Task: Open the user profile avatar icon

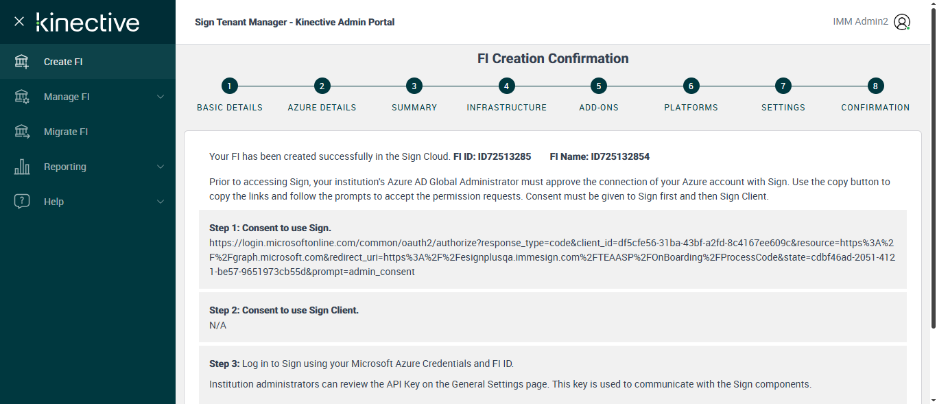Action: (x=902, y=22)
